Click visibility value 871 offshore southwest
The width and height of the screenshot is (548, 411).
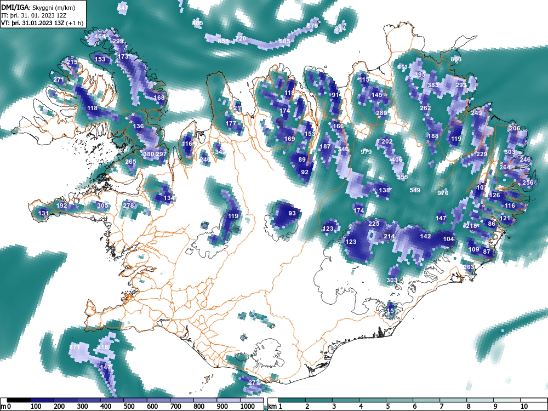tap(75, 347)
